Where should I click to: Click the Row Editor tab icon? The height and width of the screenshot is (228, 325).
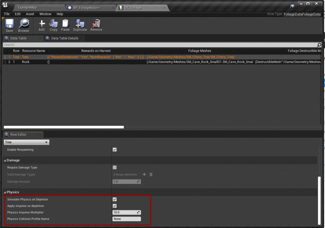[x=7, y=135]
